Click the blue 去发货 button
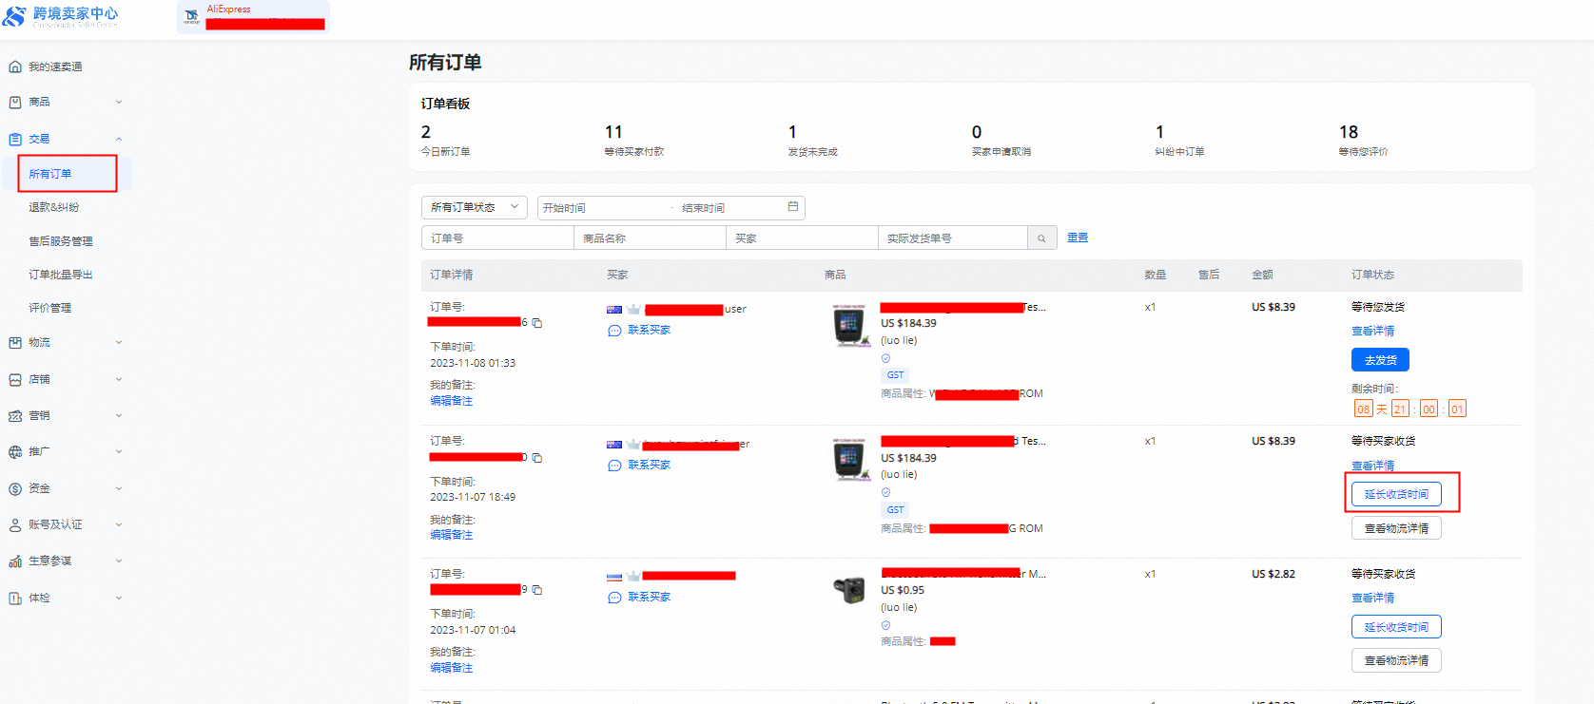The image size is (1594, 704). [x=1379, y=360]
